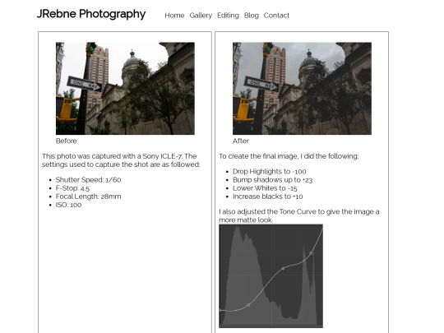444x333 pixels.
Task: Open the Home navigation link
Action: [174, 16]
